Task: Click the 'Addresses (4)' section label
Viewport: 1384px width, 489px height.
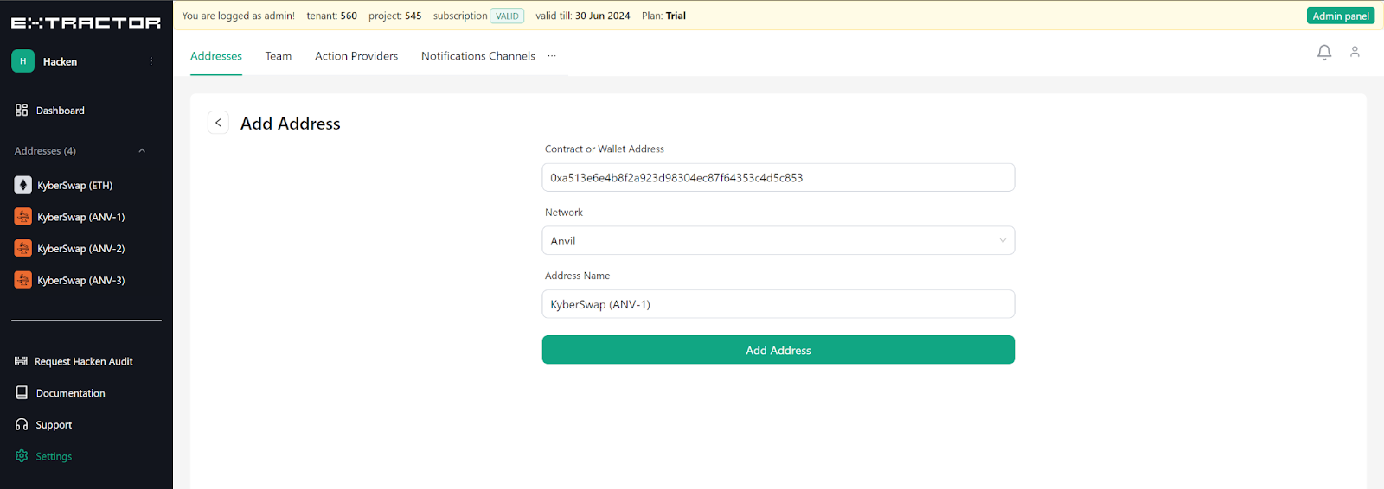Action: 45,150
